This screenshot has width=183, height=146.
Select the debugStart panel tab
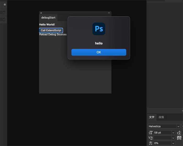tap(48, 18)
